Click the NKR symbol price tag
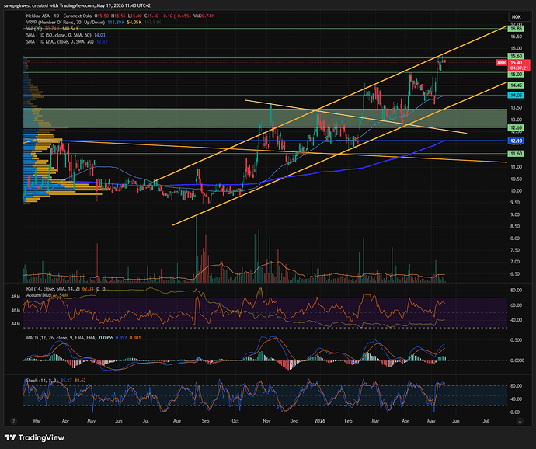Image resolution: width=536 pixels, height=449 pixels. point(502,63)
